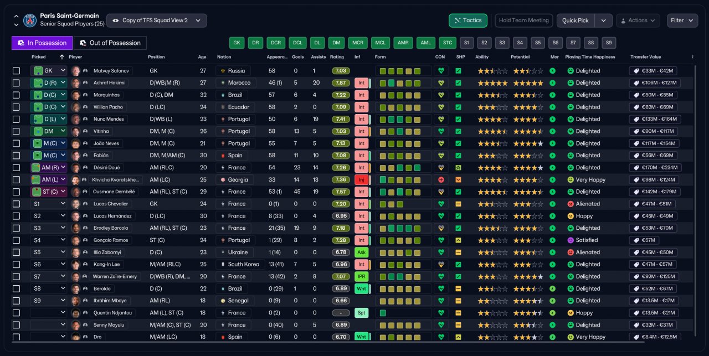Click the Int status badge for Achraf Hakimi
The image size is (709, 356).
pos(361,83)
